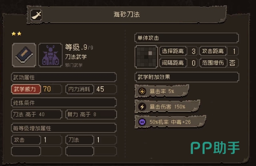Select the blue skill book icon
Screen dimensions: 256x166
24,55
